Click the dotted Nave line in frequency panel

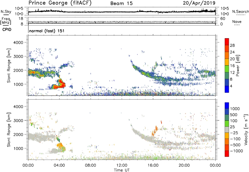coord(122,21)
